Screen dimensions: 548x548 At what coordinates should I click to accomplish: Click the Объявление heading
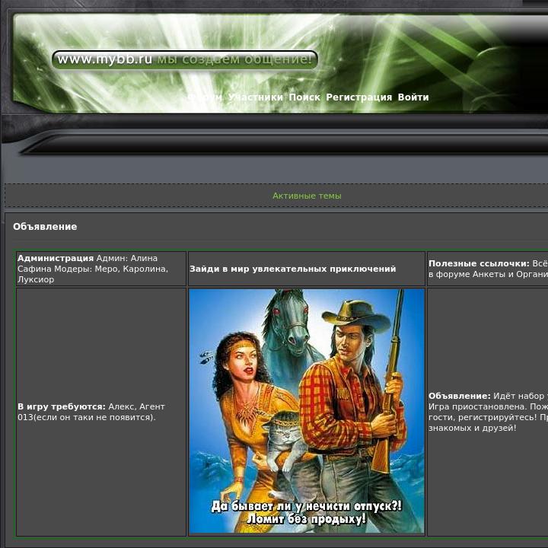tap(45, 227)
